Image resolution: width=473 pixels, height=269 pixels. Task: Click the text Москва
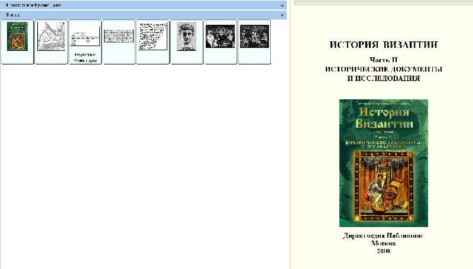tap(383, 243)
